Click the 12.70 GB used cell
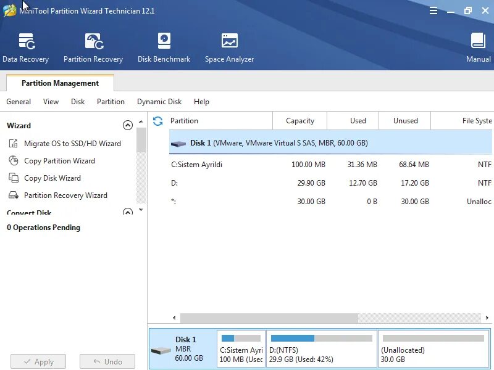 click(362, 183)
